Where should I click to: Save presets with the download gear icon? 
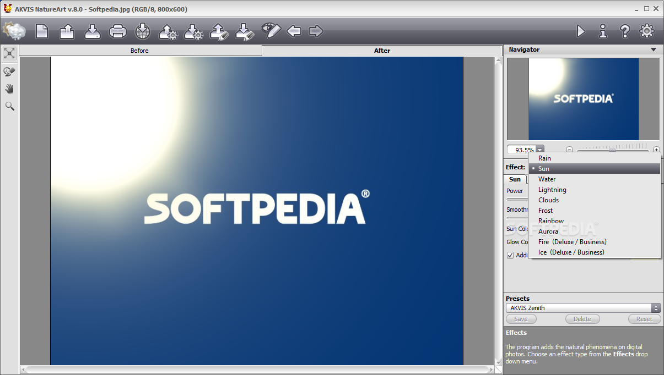pyautogui.click(x=193, y=31)
